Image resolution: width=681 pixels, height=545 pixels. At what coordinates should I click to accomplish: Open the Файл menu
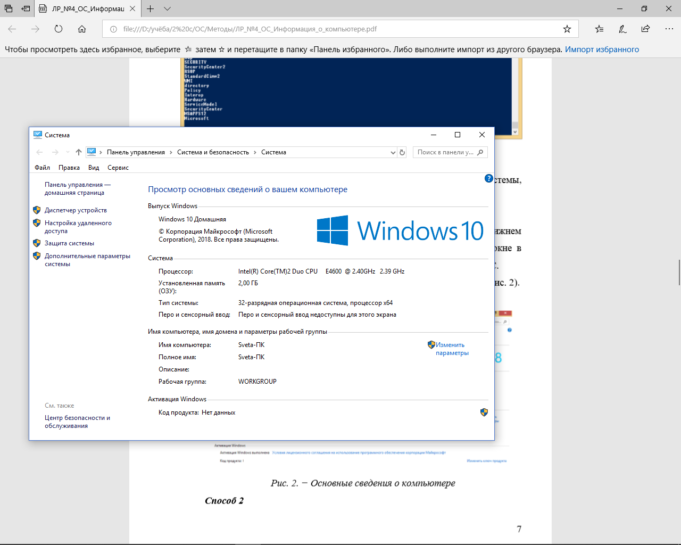point(42,168)
